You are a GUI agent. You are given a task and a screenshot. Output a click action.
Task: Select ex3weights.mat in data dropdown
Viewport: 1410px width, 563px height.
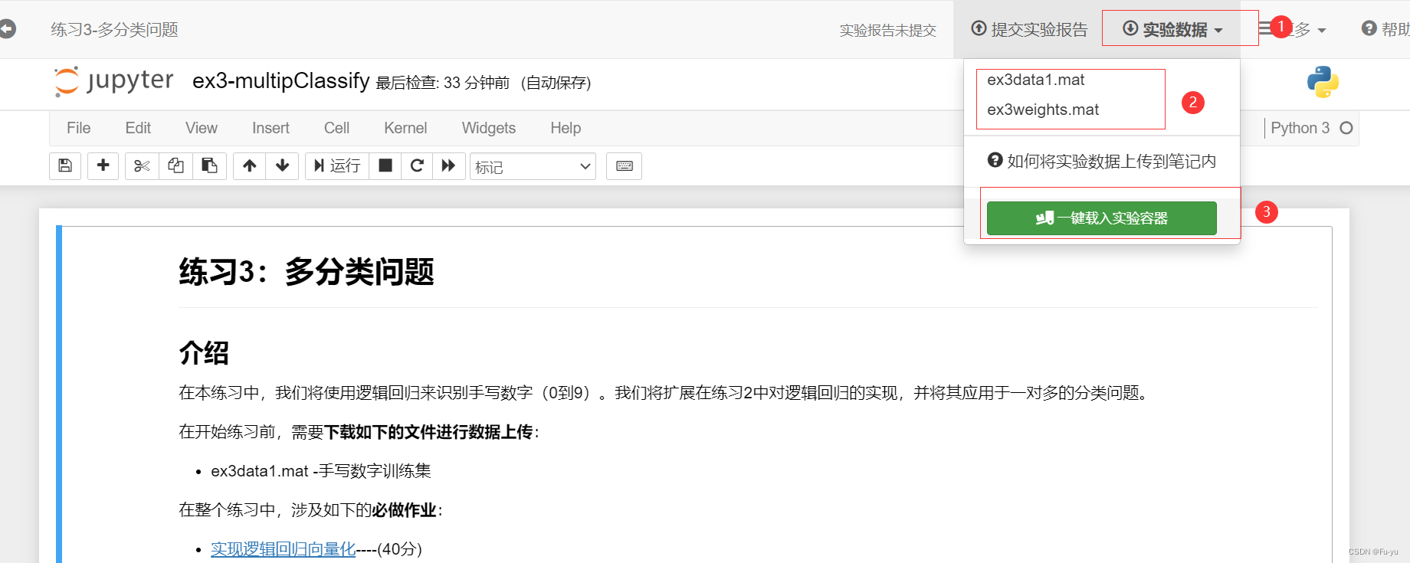1043,110
